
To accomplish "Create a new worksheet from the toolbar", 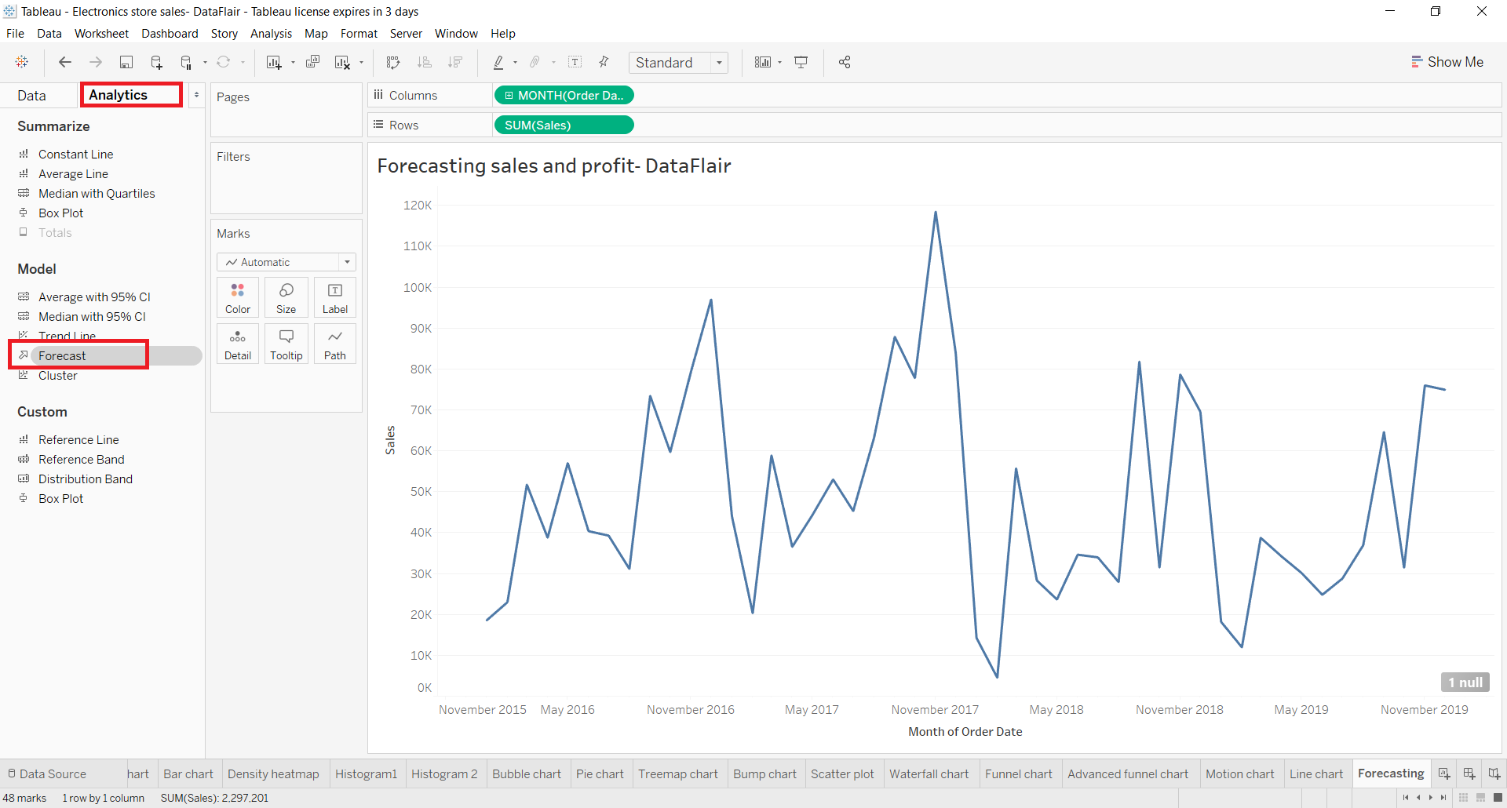I will [x=274, y=62].
